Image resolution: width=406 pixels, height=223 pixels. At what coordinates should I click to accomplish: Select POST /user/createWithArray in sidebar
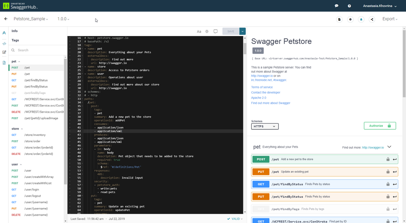(39, 177)
